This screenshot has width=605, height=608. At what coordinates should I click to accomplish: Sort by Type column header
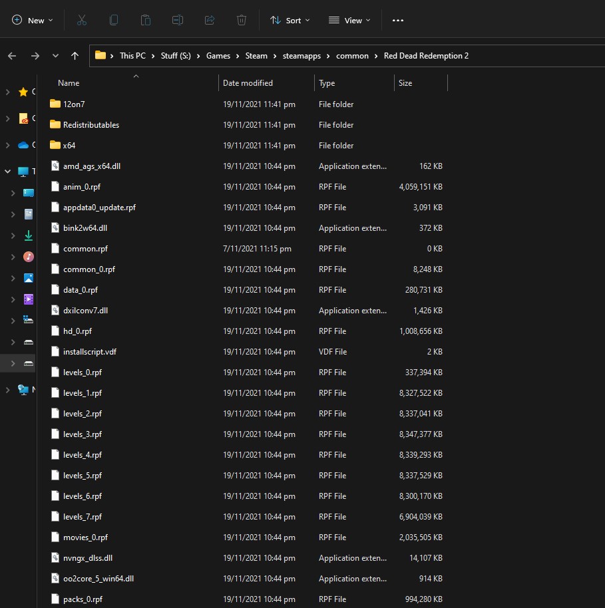coord(354,83)
